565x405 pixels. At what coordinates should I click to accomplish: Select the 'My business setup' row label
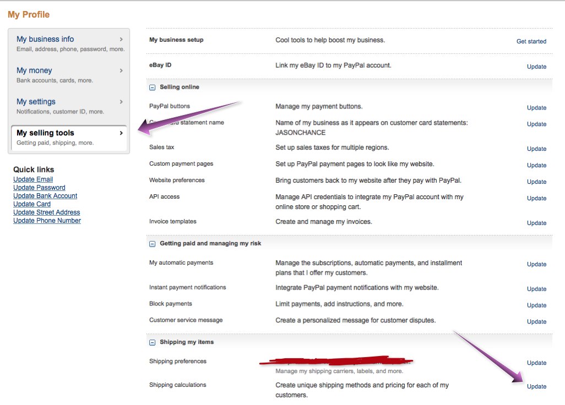click(x=176, y=40)
